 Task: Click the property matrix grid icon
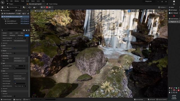coord(24,30)
